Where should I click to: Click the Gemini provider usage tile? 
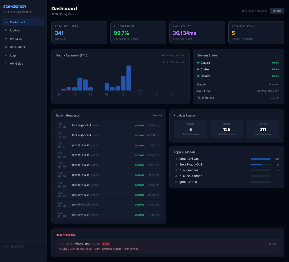pyautogui.click(x=263, y=129)
